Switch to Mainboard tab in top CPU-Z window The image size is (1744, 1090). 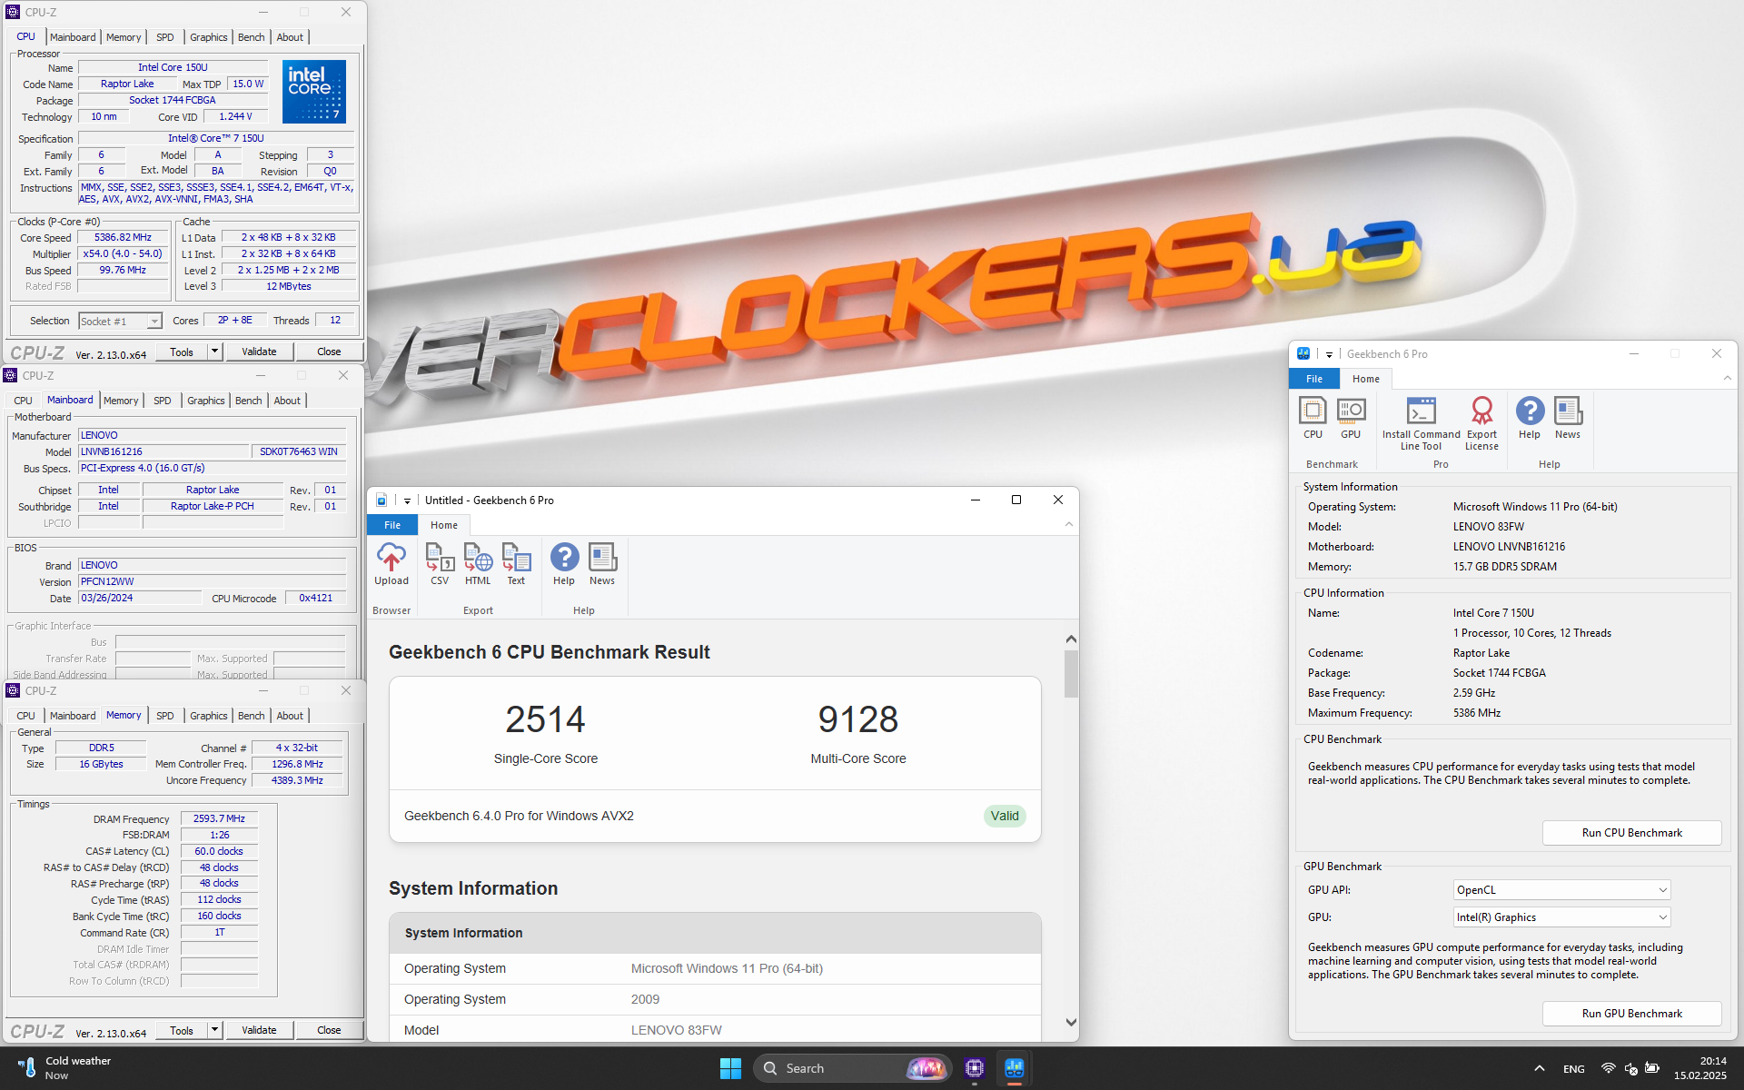click(73, 37)
